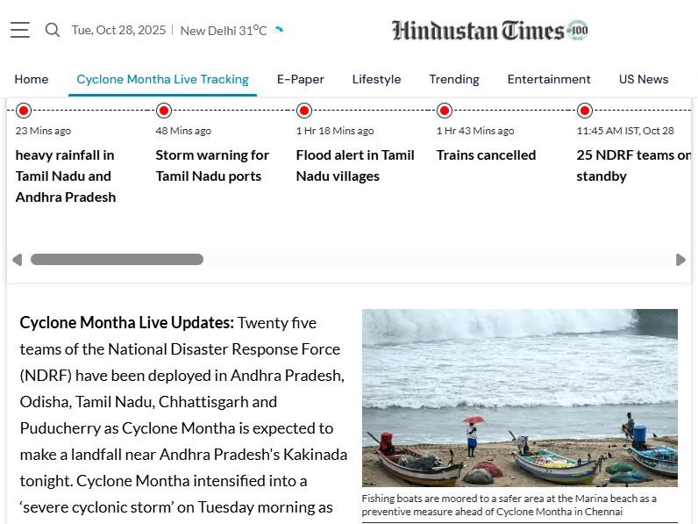This screenshot has height=524, width=698.
Task: Click the HT 100 anniversary badge
Action: click(x=577, y=31)
